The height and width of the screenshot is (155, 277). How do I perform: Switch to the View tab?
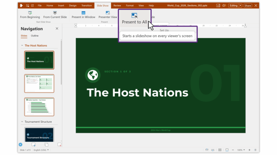[141, 6]
